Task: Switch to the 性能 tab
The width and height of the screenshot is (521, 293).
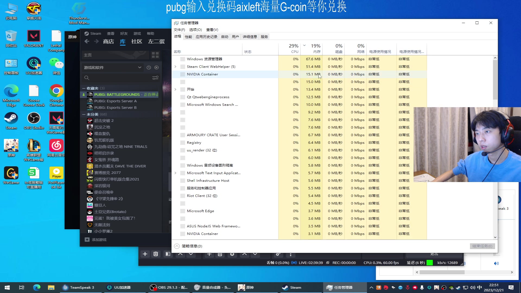Action: [x=188, y=37]
